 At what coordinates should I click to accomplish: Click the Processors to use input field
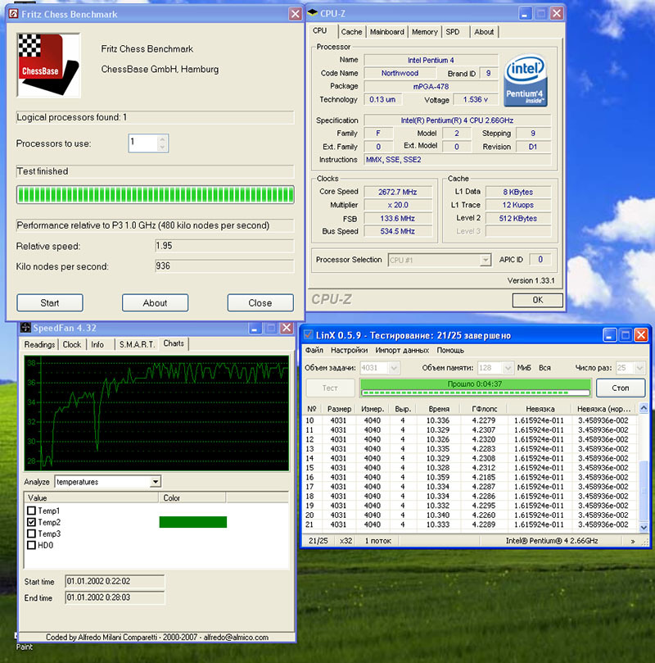[x=143, y=143]
